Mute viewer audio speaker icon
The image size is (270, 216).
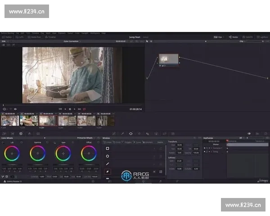15,109
